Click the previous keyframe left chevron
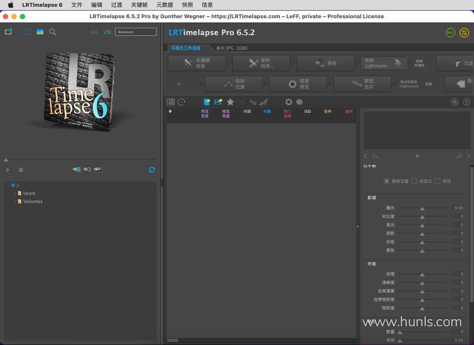Viewport: 474px width, 345px height. pyautogui.click(x=365, y=156)
